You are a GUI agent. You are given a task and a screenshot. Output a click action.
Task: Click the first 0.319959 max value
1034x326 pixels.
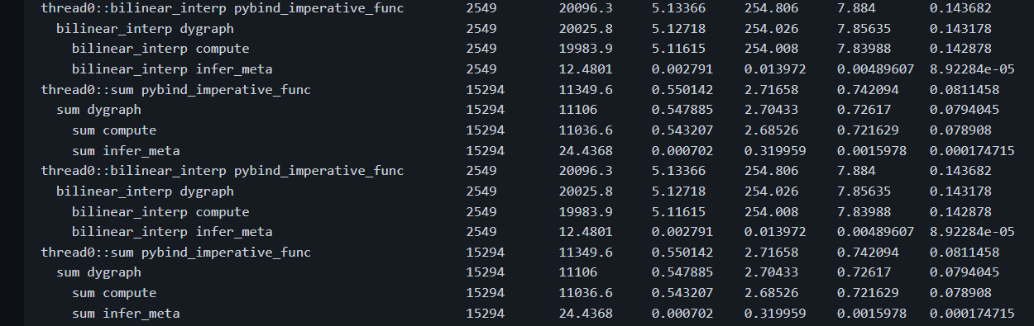[771, 151]
